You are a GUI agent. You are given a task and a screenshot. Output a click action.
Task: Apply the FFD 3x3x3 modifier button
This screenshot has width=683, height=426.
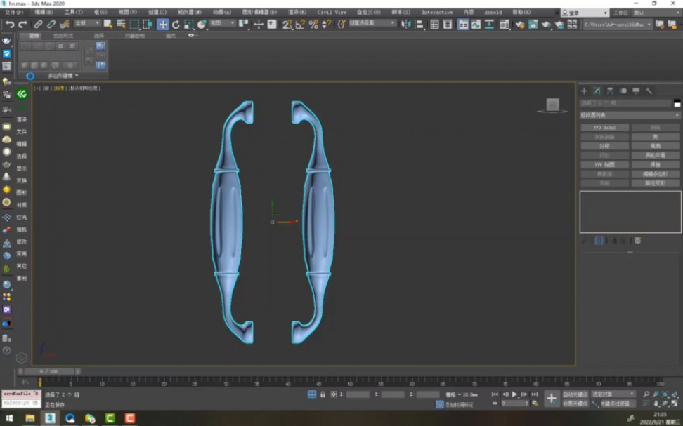(x=604, y=128)
